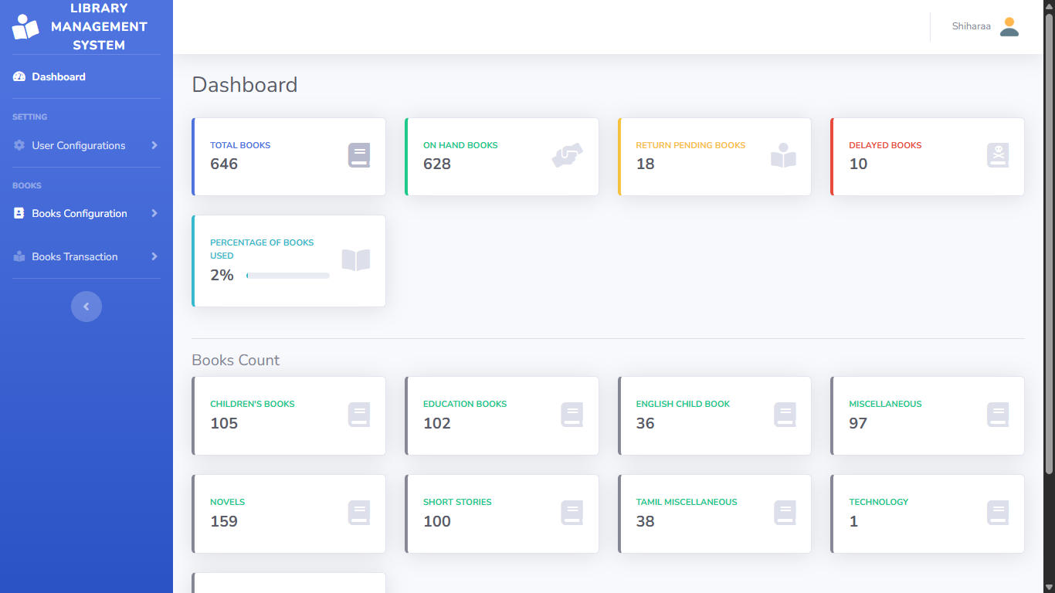Viewport: 1055px width, 593px height.
Task: Click the open book icon on Percentage card
Action: tap(355, 260)
